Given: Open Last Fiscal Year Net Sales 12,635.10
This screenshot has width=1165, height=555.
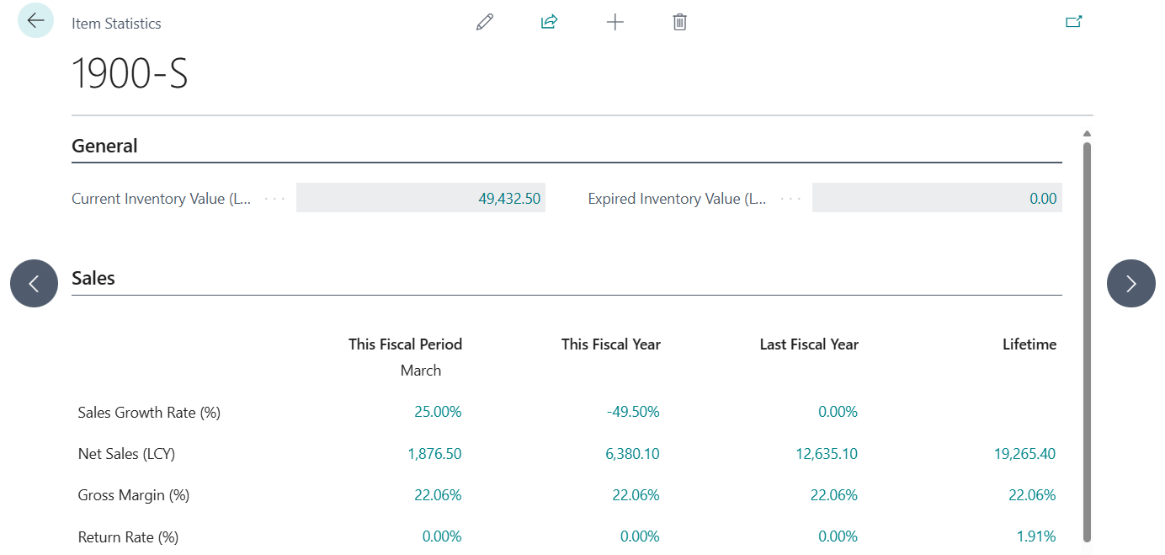Looking at the screenshot, I should (827, 453).
